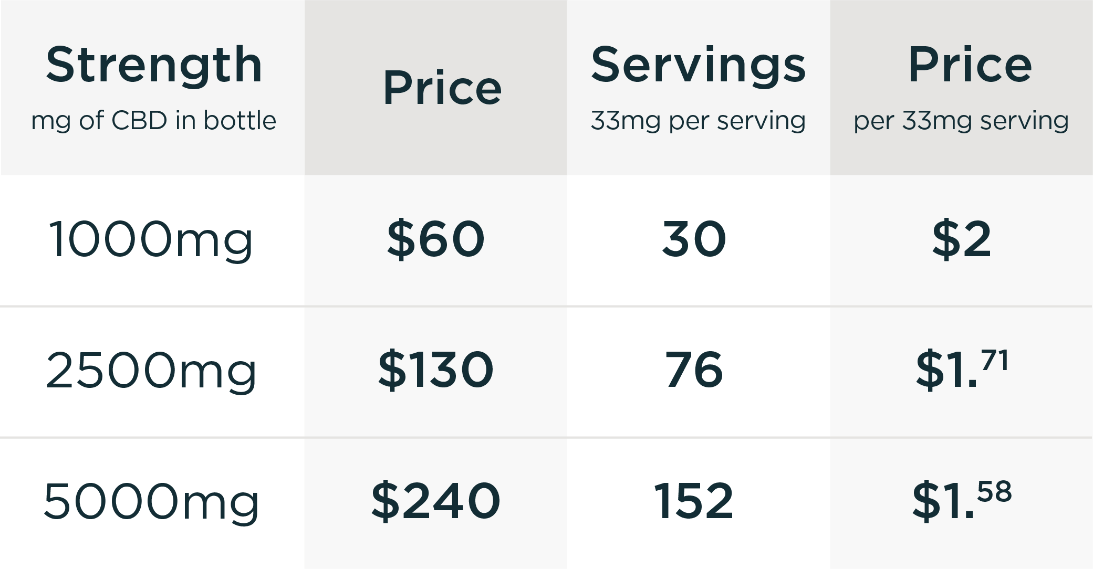Select the 2500mg strength cell
Viewport: 1093px width, 569px height.
[x=151, y=371]
